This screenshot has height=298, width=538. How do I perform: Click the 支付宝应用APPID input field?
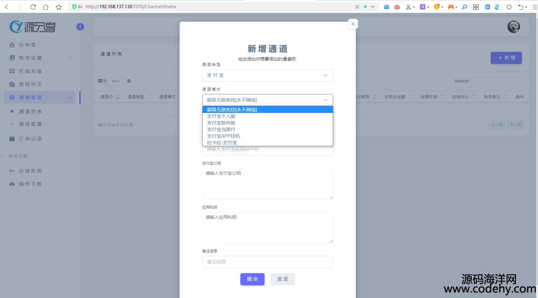[x=268, y=150]
